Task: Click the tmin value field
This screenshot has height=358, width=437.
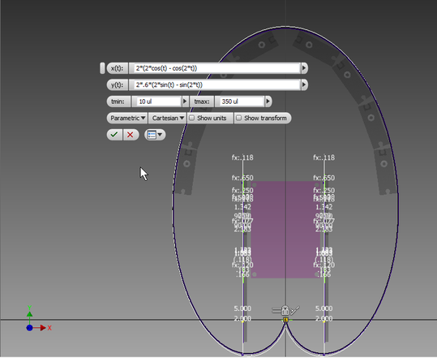Action: (x=156, y=101)
